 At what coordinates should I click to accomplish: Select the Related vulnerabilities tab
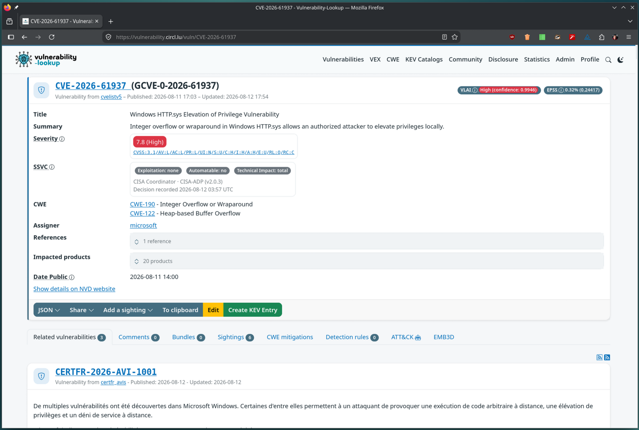[x=70, y=337]
